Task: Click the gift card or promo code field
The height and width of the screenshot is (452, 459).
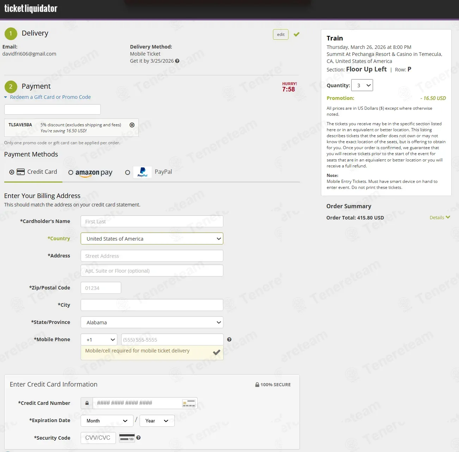Action: tap(52, 109)
